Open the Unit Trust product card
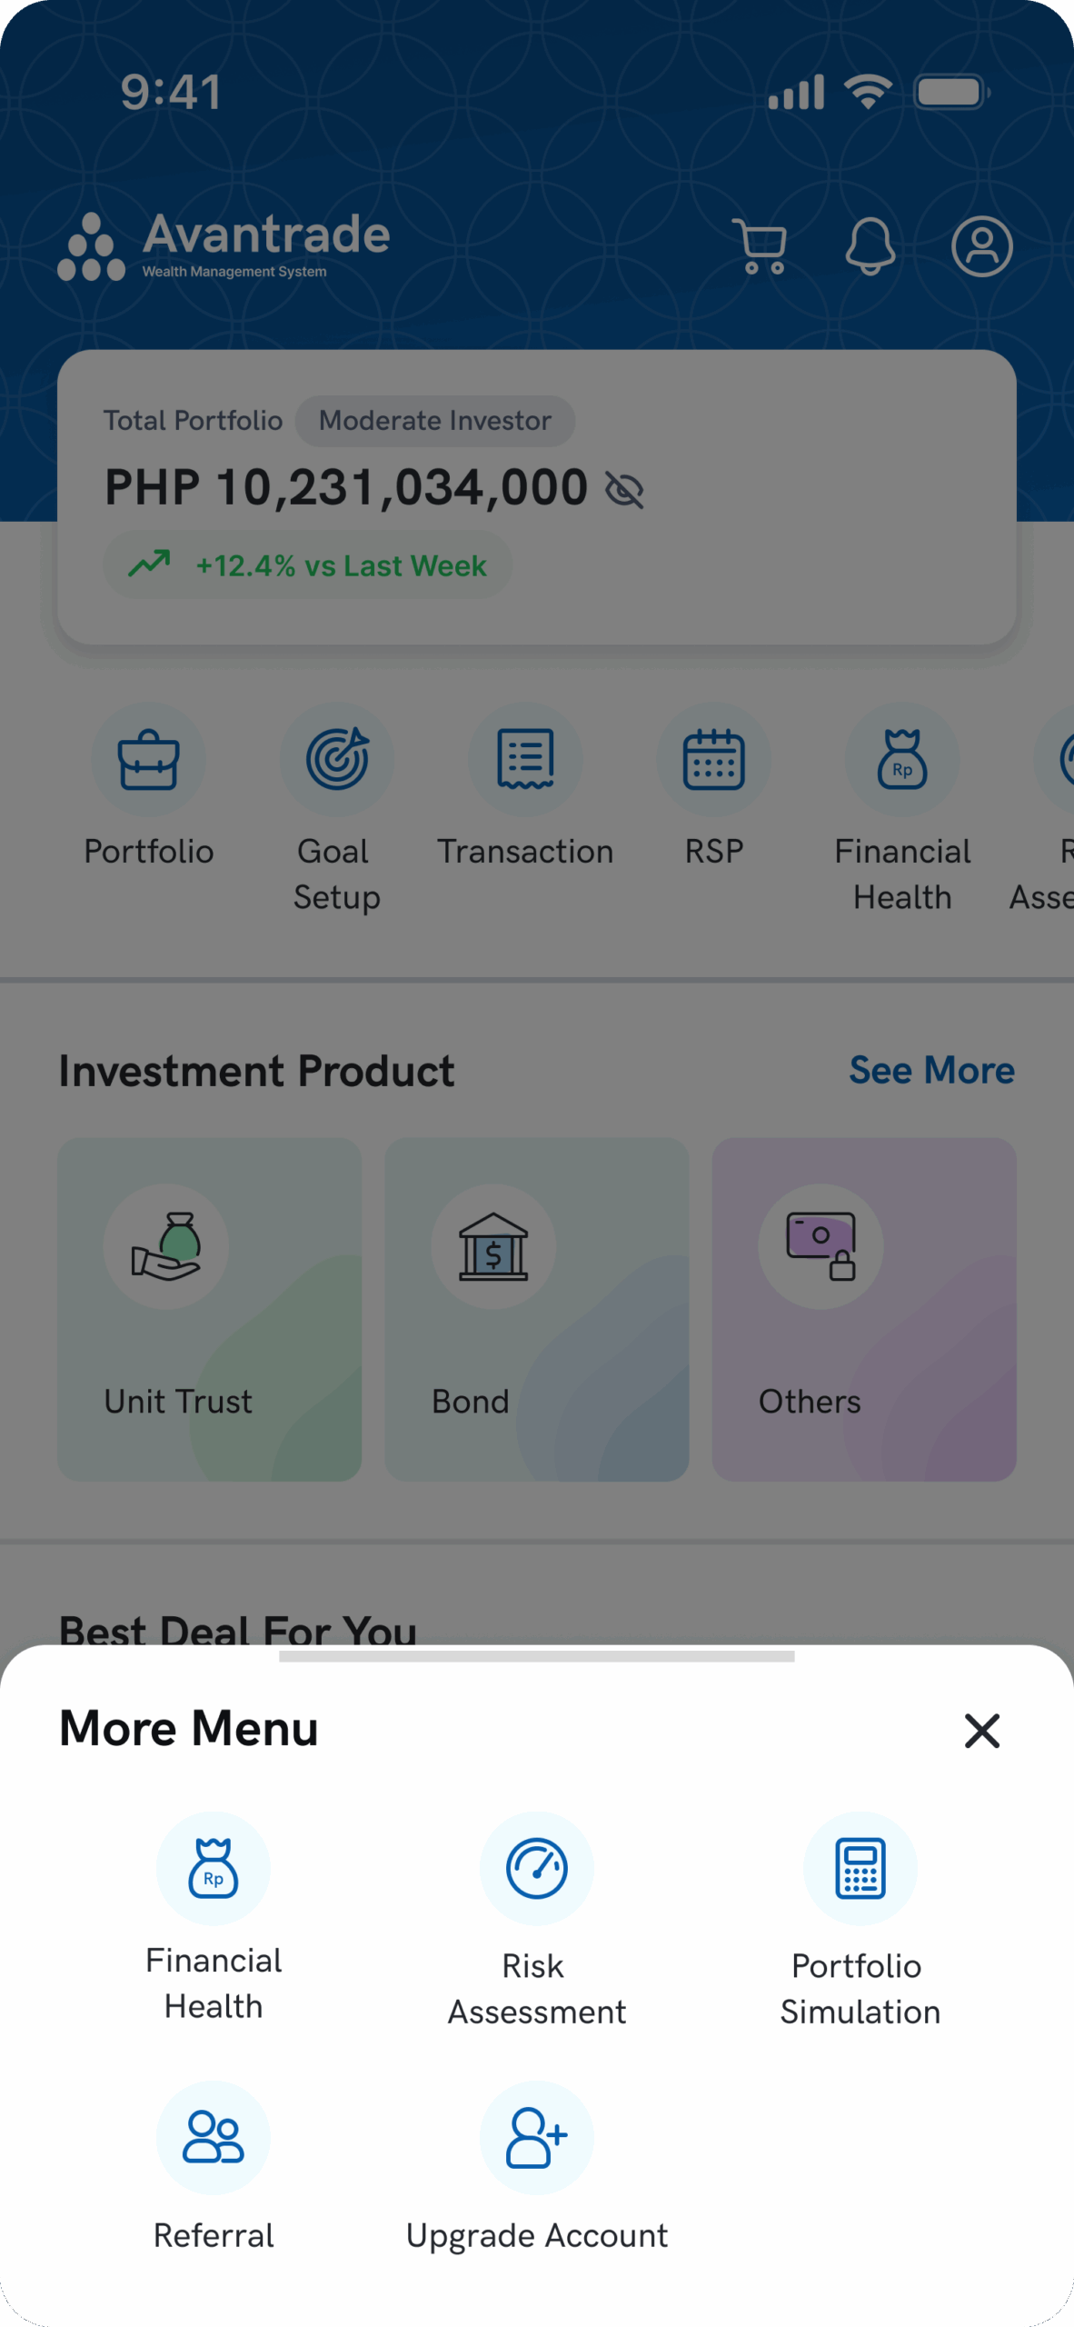Viewport: 1074px width, 2327px height. (x=210, y=1309)
